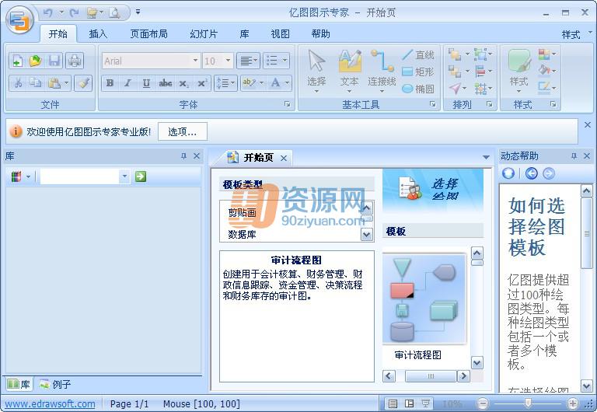
Task: Click the Edraw application orb button
Action: (x=19, y=19)
